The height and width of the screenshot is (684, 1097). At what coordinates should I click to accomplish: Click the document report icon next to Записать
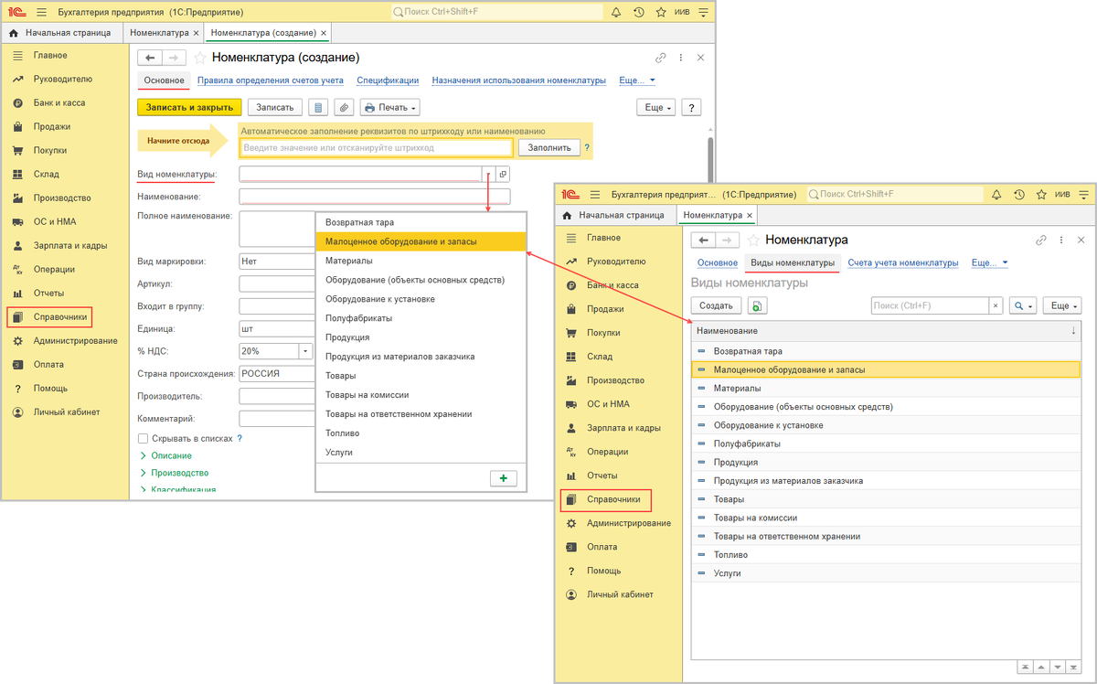(x=318, y=107)
